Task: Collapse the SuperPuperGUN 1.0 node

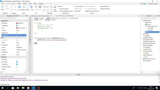Action: [144, 26]
